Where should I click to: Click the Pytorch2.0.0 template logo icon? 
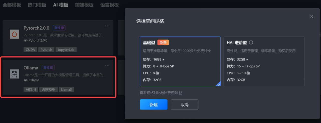(15, 34)
